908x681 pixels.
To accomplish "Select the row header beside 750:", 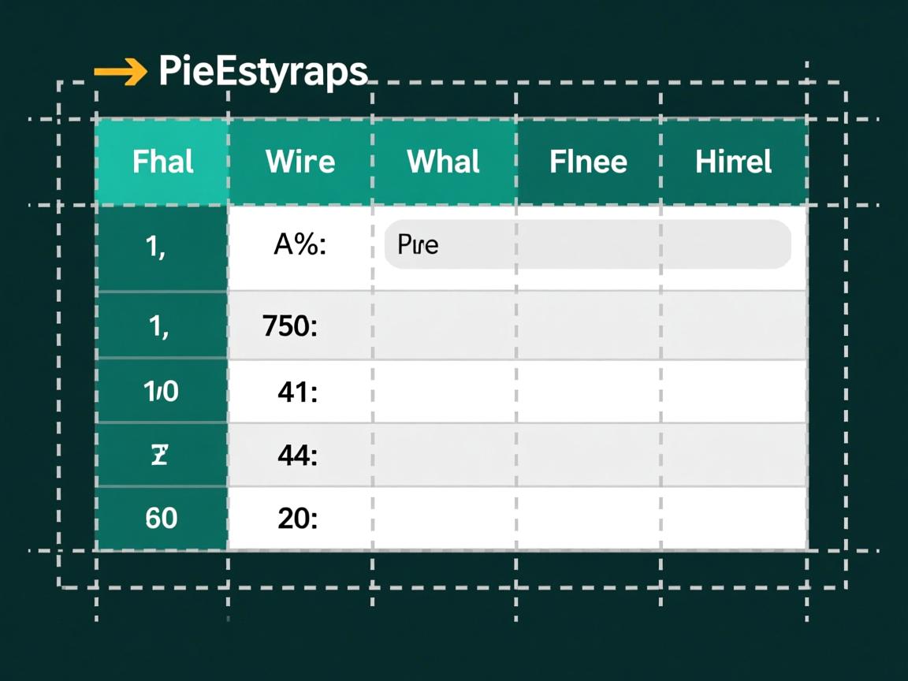I will pyautogui.click(x=162, y=325).
